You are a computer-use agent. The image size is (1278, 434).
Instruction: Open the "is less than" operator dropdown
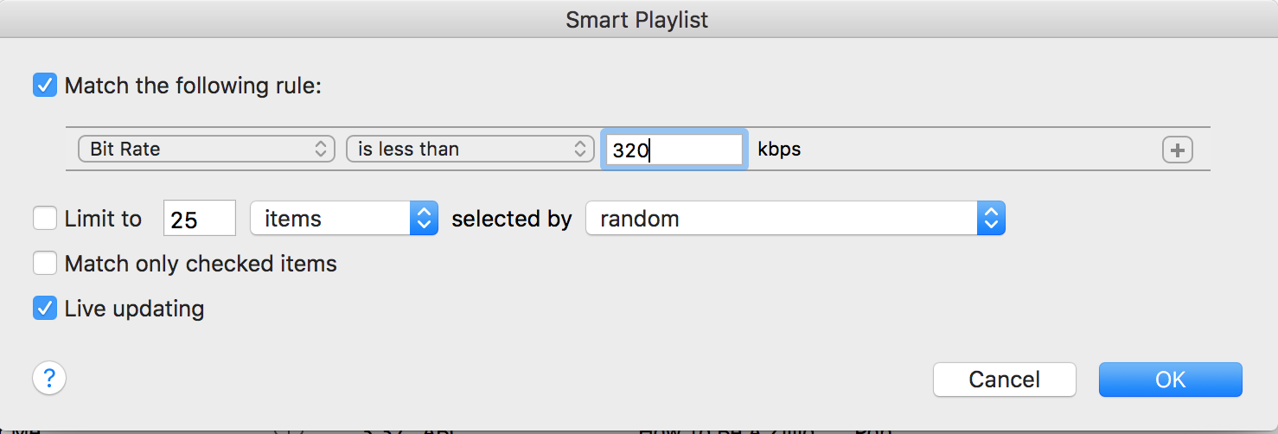[470, 150]
